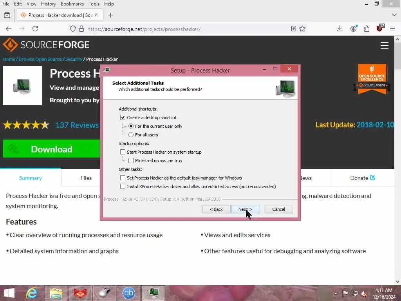Click the setup dialog title bar icon
Image resolution: width=401 pixels, height=301 pixels.
click(x=107, y=70)
